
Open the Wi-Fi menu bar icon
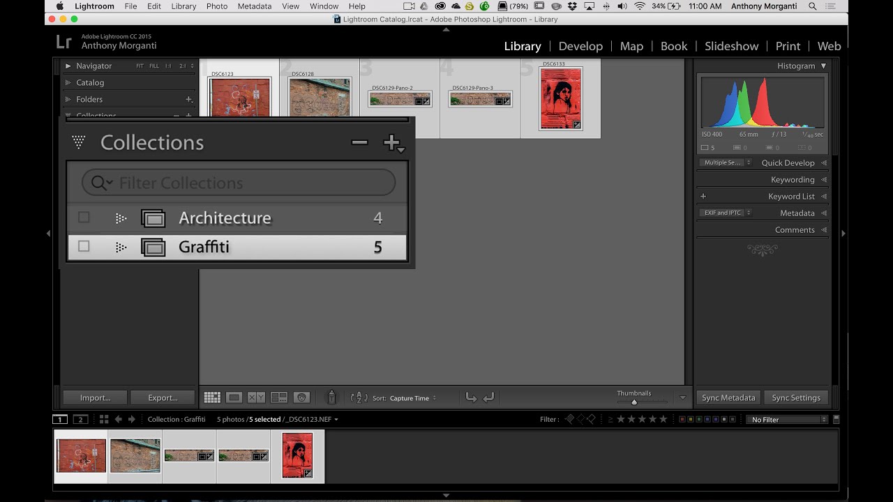tap(640, 6)
